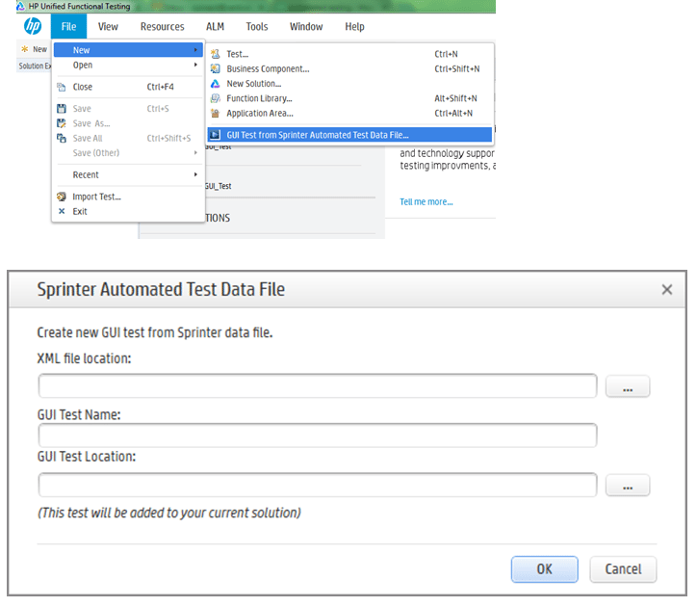Open the Tools menu
Screen dimensions: 697x607
pyautogui.click(x=257, y=27)
